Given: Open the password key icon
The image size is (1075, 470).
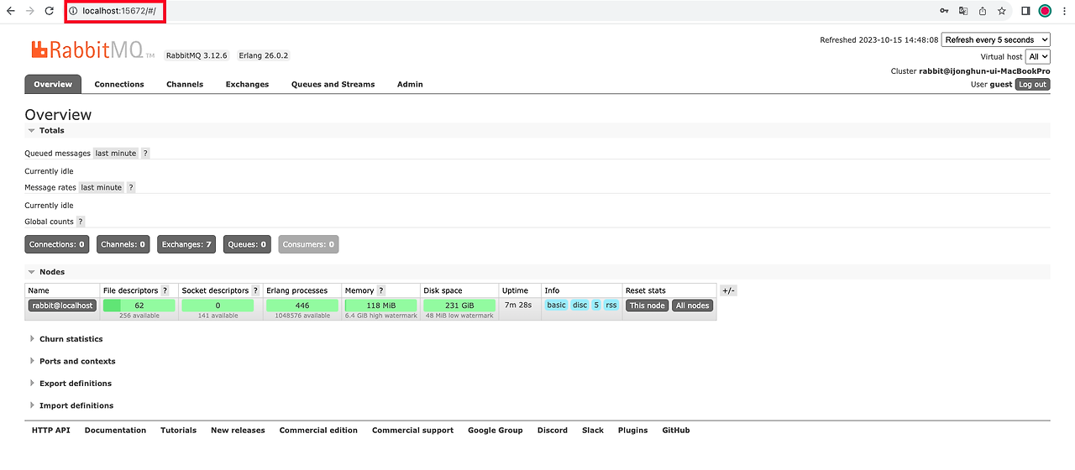Looking at the screenshot, I should click(x=944, y=11).
